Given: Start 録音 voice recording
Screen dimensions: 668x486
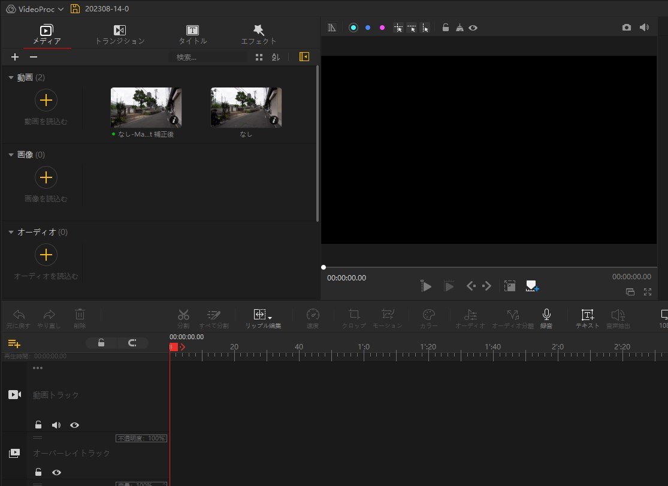Looking at the screenshot, I should pos(546,319).
